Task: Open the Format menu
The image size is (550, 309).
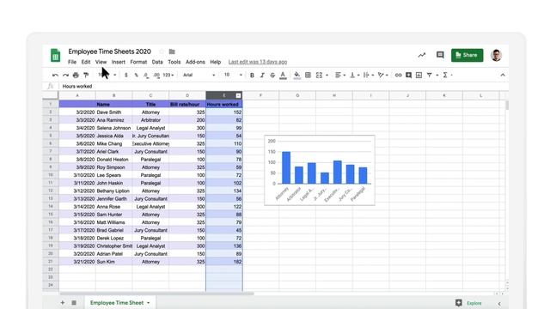Action: click(x=138, y=62)
